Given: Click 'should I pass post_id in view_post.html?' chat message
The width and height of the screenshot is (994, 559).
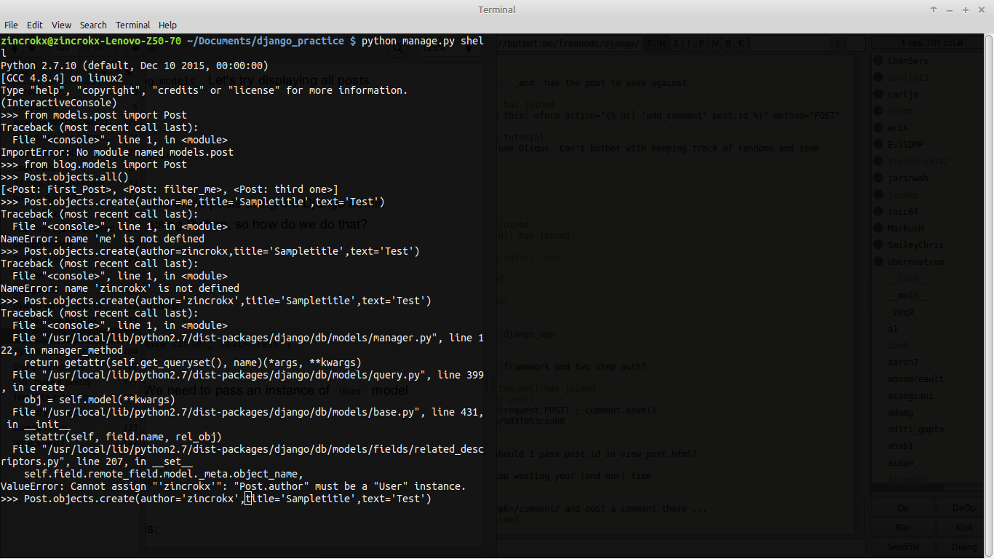Looking at the screenshot, I should 597,453.
